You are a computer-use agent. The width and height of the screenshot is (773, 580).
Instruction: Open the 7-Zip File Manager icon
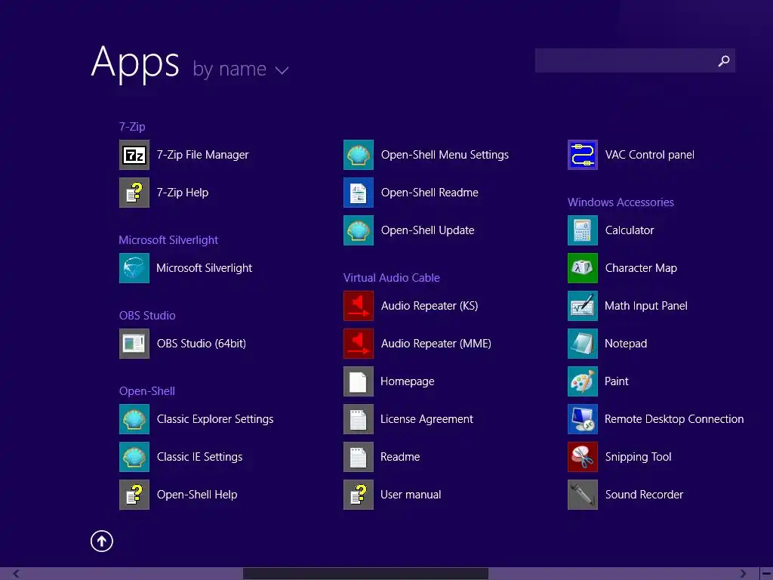[134, 155]
